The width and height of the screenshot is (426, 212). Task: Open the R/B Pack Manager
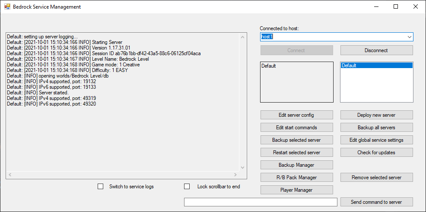pyautogui.click(x=296, y=178)
